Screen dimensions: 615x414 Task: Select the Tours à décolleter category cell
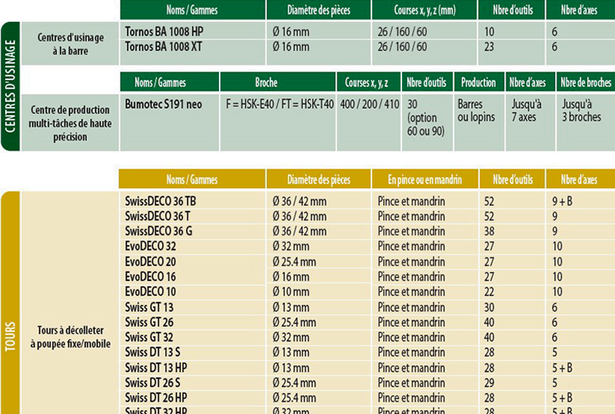(x=70, y=337)
